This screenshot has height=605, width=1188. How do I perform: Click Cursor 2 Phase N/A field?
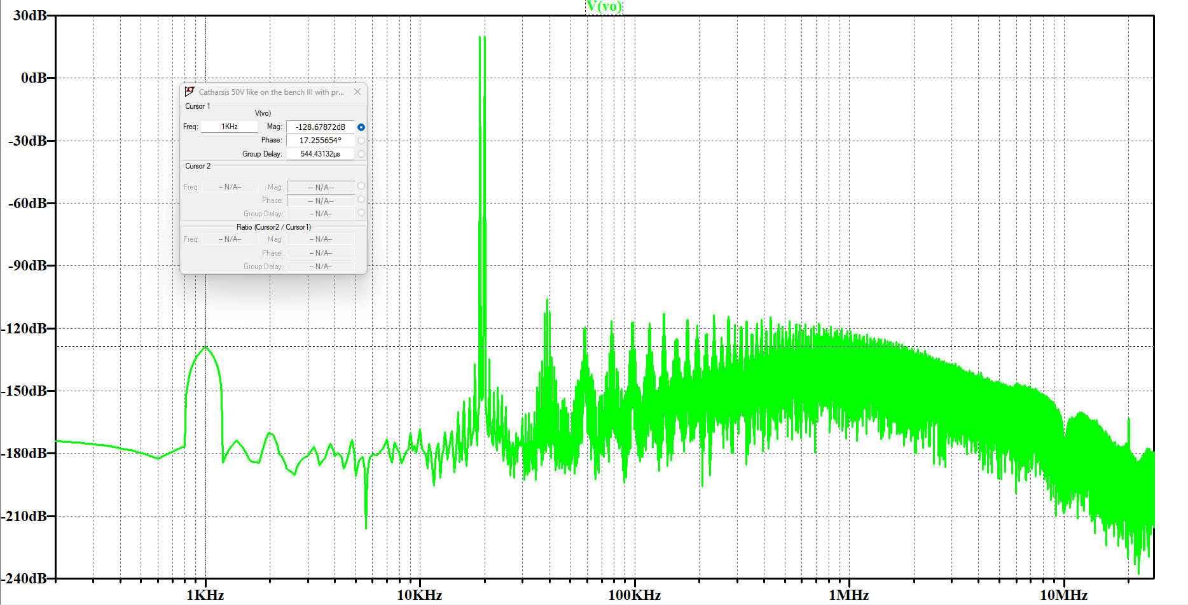coord(320,200)
